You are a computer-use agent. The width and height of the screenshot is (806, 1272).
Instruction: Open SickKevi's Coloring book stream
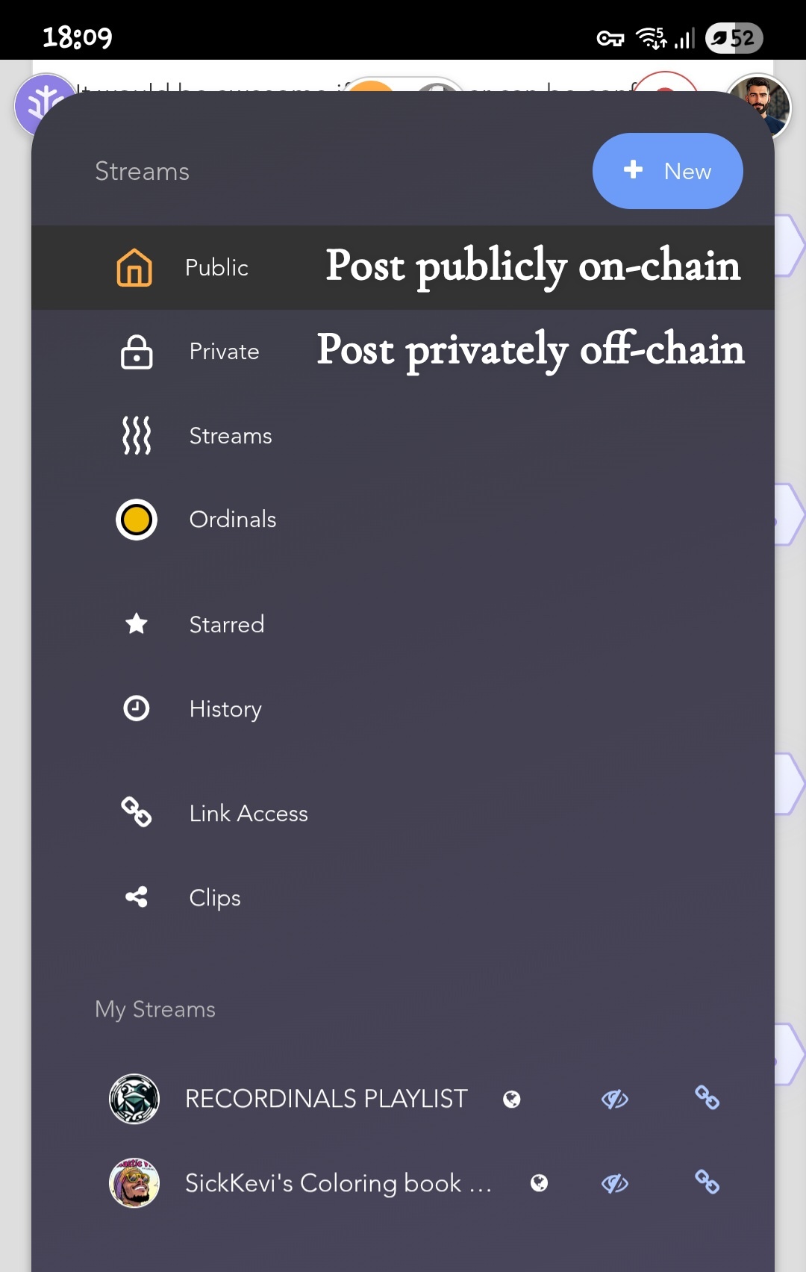338,1183
